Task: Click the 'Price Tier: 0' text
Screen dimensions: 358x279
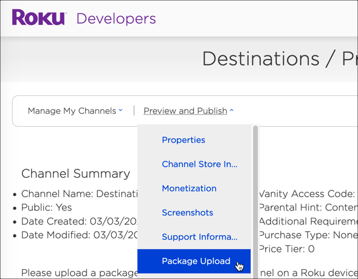Action: pos(287,249)
